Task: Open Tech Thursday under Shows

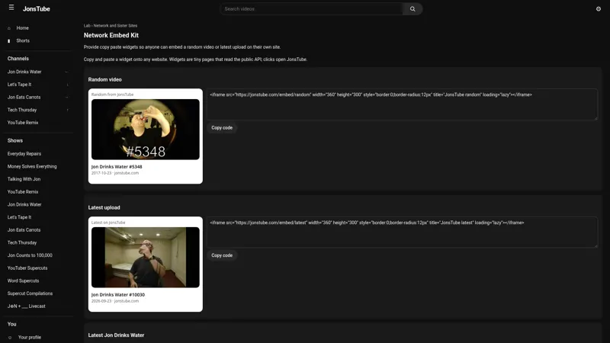Action: tap(22, 242)
